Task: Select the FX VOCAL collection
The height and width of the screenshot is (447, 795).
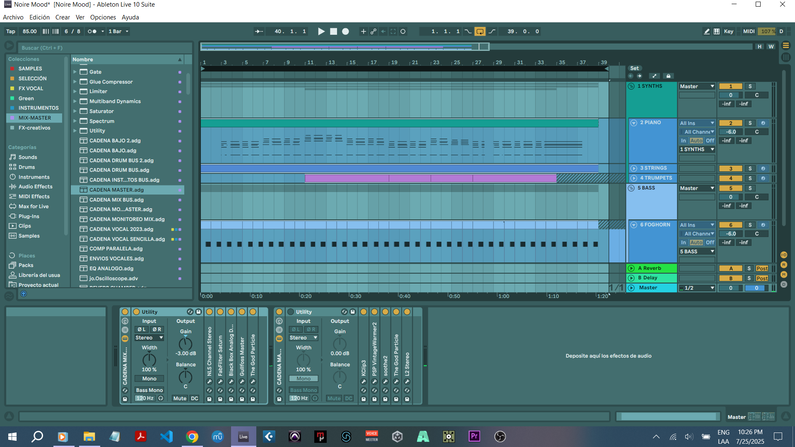Action: (x=31, y=89)
